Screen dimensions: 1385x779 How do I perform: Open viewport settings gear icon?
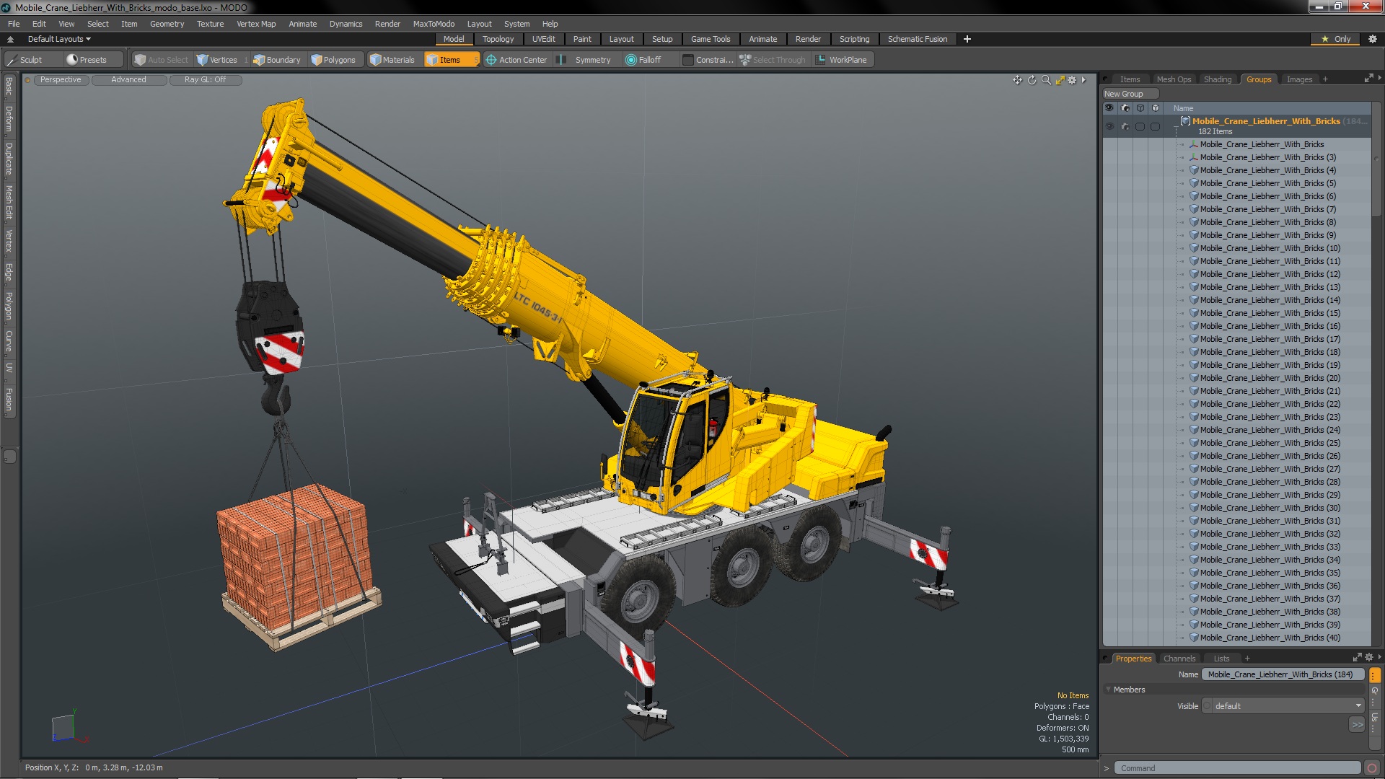1072,80
